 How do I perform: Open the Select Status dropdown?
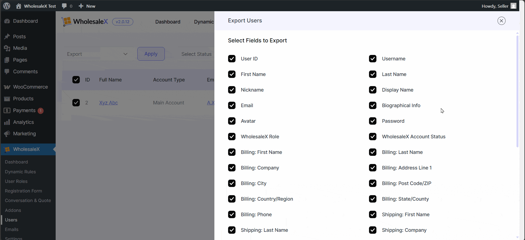[x=196, y=54]
